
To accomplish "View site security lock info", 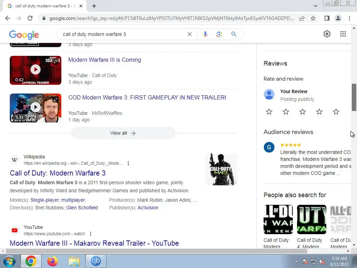I will click(x=44, y=18).
